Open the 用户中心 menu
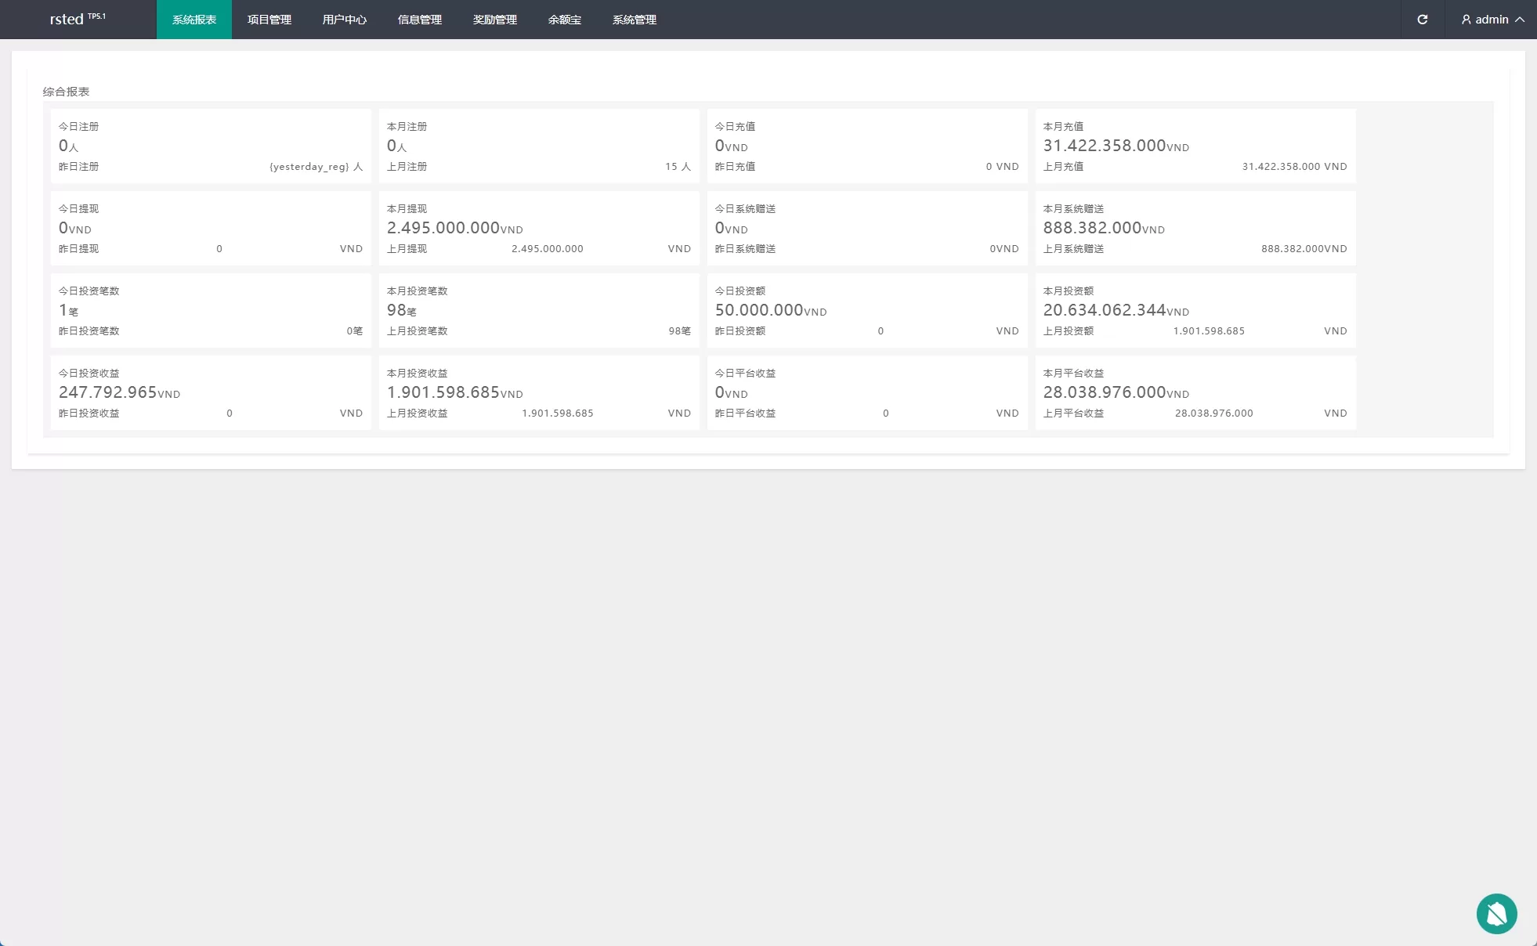The width and height of the screenshot is (1537, 946). pyautogui.click(x=345, y=20)
